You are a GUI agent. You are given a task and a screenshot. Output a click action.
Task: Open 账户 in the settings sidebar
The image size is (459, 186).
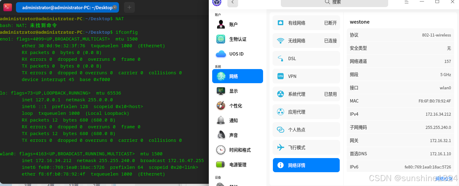(238, 25)
